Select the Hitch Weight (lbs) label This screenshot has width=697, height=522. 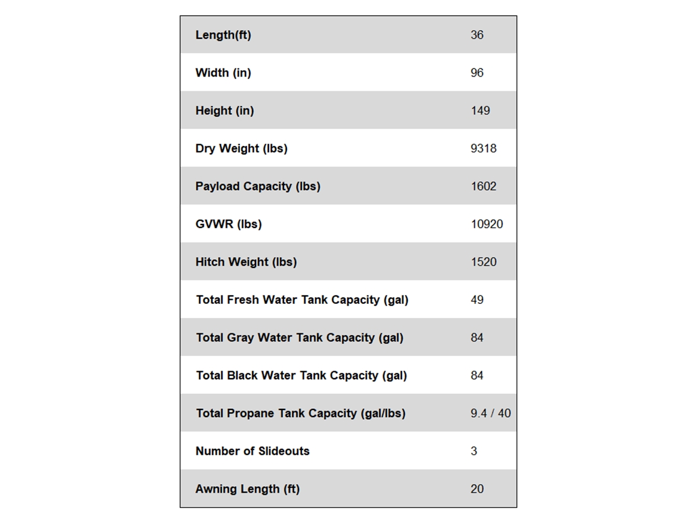coord(246,262)
